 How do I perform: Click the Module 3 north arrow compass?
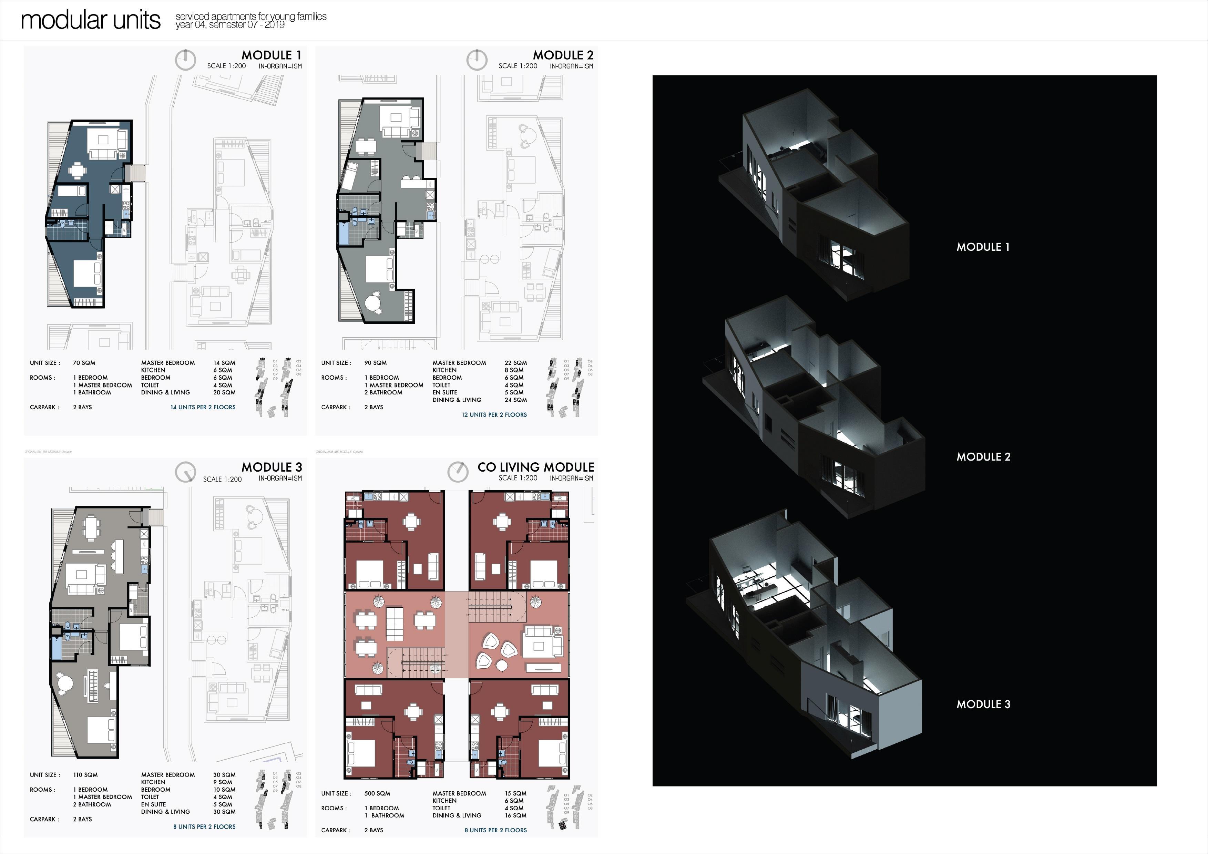point(185,472)
